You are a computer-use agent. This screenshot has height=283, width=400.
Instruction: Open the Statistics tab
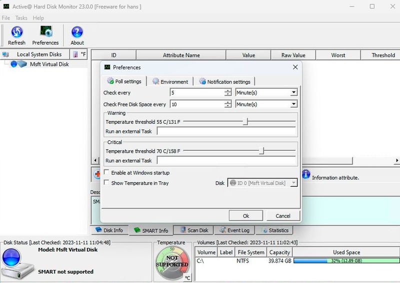click(274, 230)
